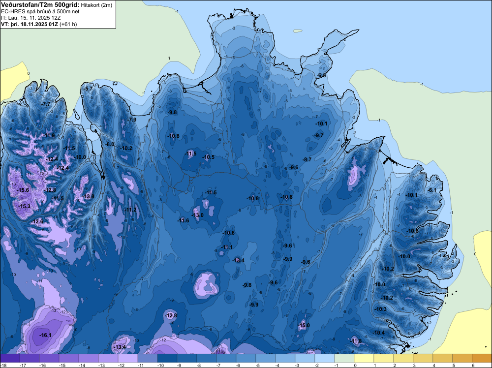The height and width of the screenshot is (368, 492).
Task: Click the -6 tick label on the legend
Action: [x=239, y=366]
